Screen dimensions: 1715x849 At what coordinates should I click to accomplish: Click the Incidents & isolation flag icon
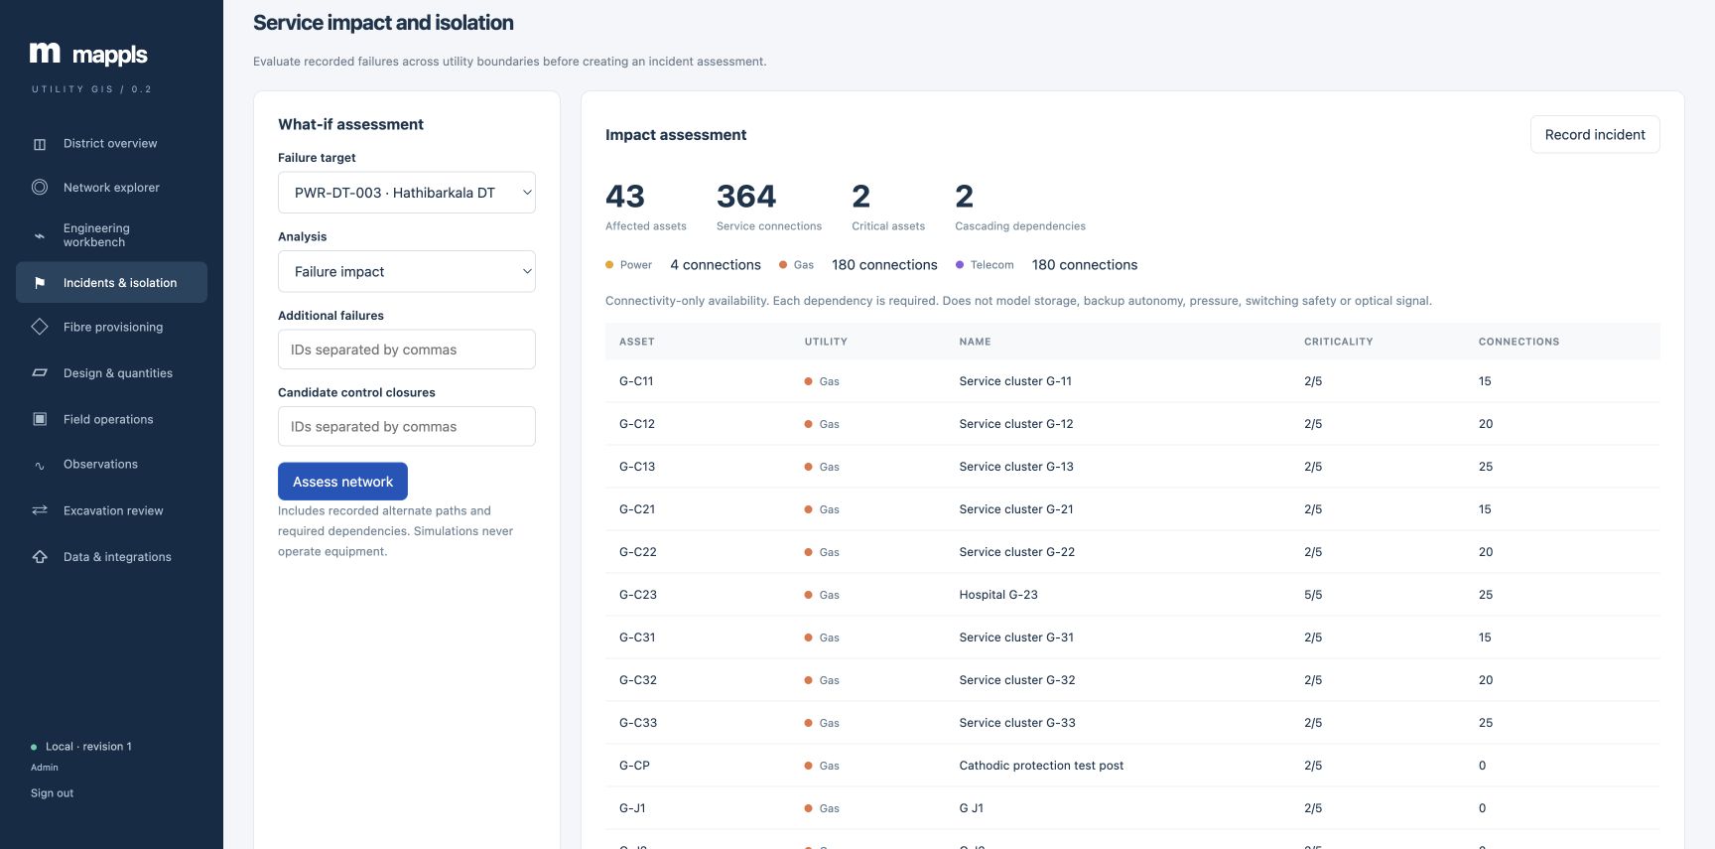pyautogui.click(x=40, y=283)
